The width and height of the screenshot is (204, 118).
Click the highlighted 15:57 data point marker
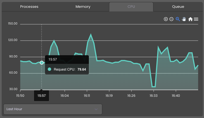pyautogui.click(x=42, y=63)
